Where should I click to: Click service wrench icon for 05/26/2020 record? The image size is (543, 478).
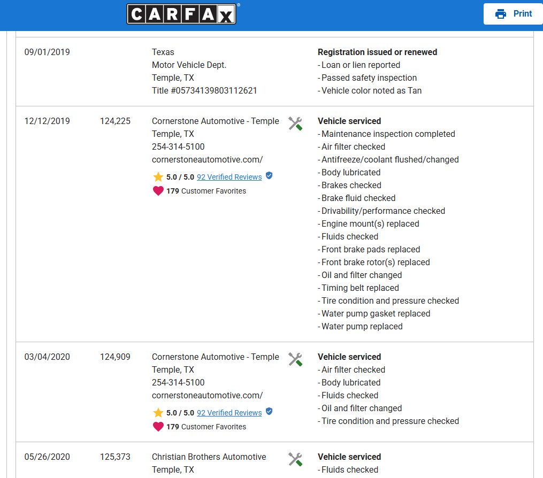[x=295, y=459]
